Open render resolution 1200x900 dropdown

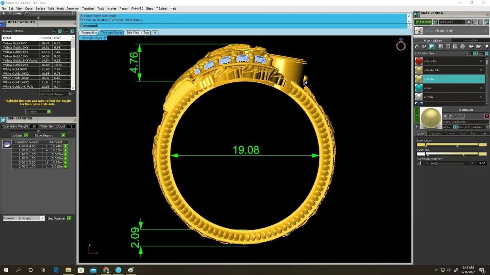452,22
